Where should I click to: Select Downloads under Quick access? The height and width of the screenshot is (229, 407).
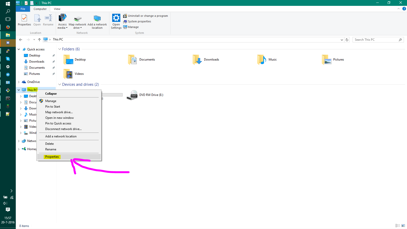click(37, 62)
